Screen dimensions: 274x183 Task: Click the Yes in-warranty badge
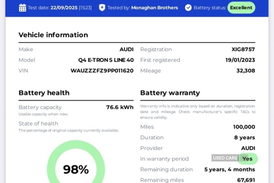click(x=248, y=159)
